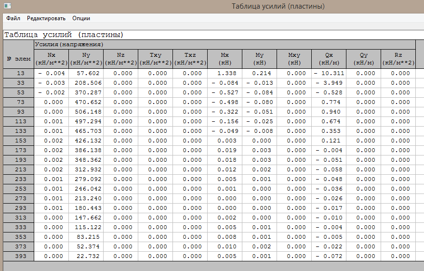The image size is (424, 271).
Task: Click the Qx value - 10.311
Action: click(x=329, y=73)
